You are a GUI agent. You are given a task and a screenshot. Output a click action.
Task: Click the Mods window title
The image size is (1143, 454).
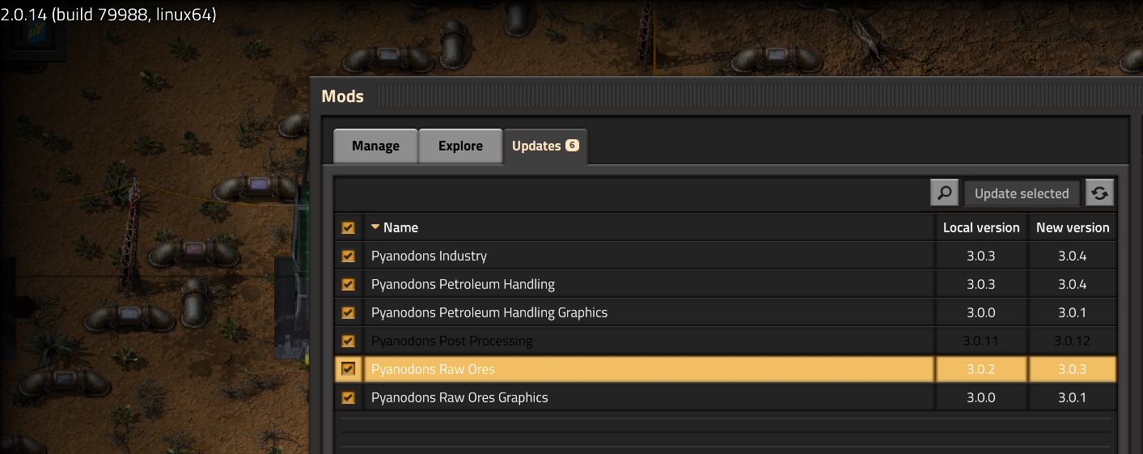coord(343,97)
